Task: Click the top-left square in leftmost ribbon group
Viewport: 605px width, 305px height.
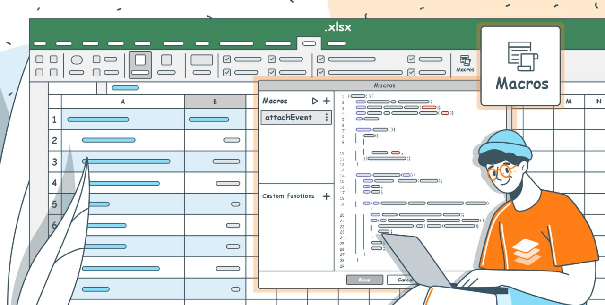Action: point(40,59)
